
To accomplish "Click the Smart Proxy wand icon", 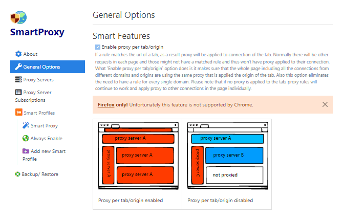I will tap(26, 125).
